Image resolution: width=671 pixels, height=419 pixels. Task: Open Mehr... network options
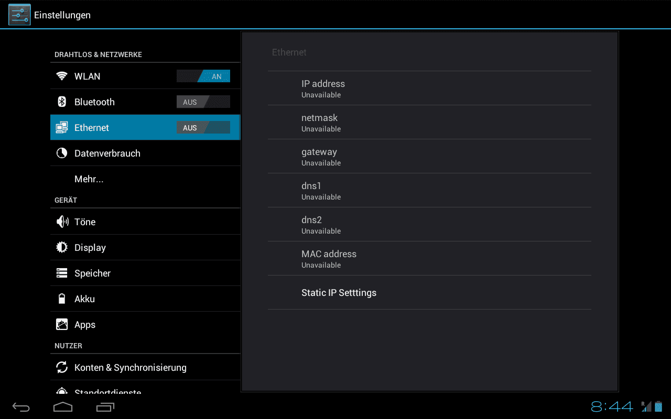[145, 179]
